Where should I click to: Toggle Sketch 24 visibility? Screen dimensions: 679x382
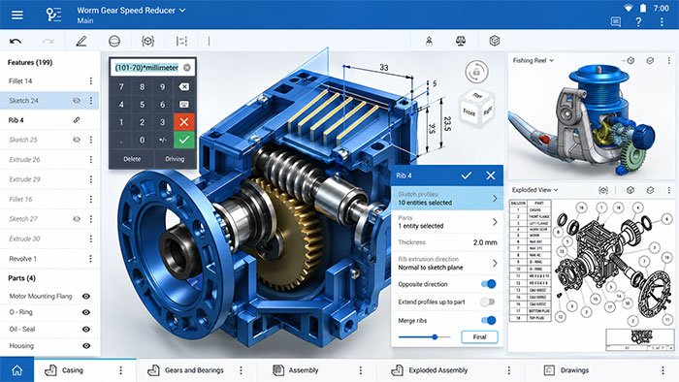tap(77, 101)
